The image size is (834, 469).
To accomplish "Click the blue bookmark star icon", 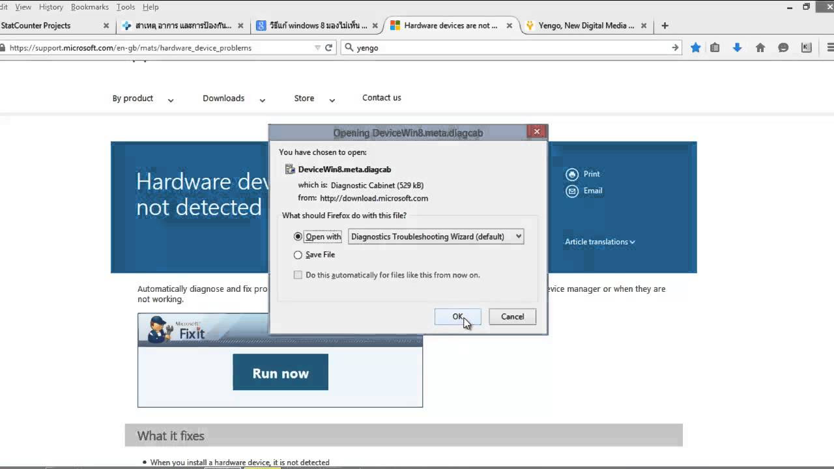I will tap(696, 48).
